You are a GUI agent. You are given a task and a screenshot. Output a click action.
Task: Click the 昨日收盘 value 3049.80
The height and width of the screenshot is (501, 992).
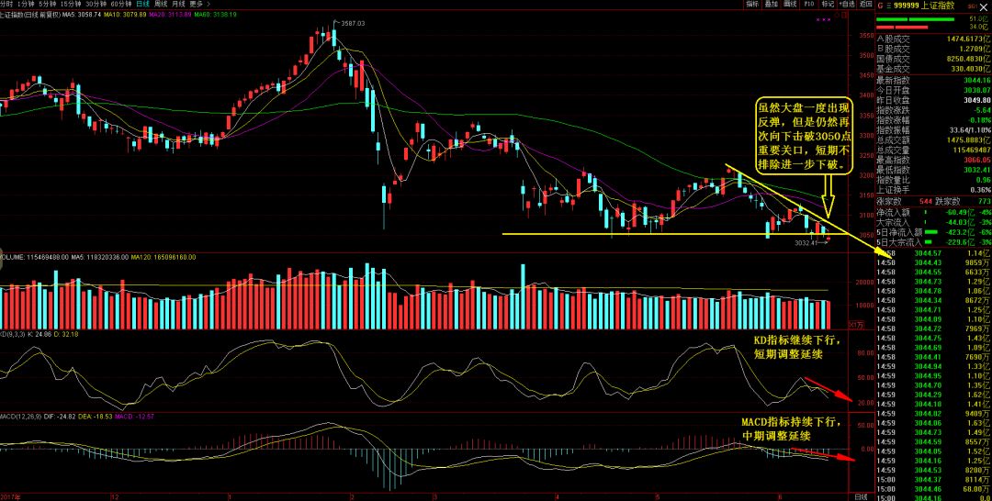976,100
